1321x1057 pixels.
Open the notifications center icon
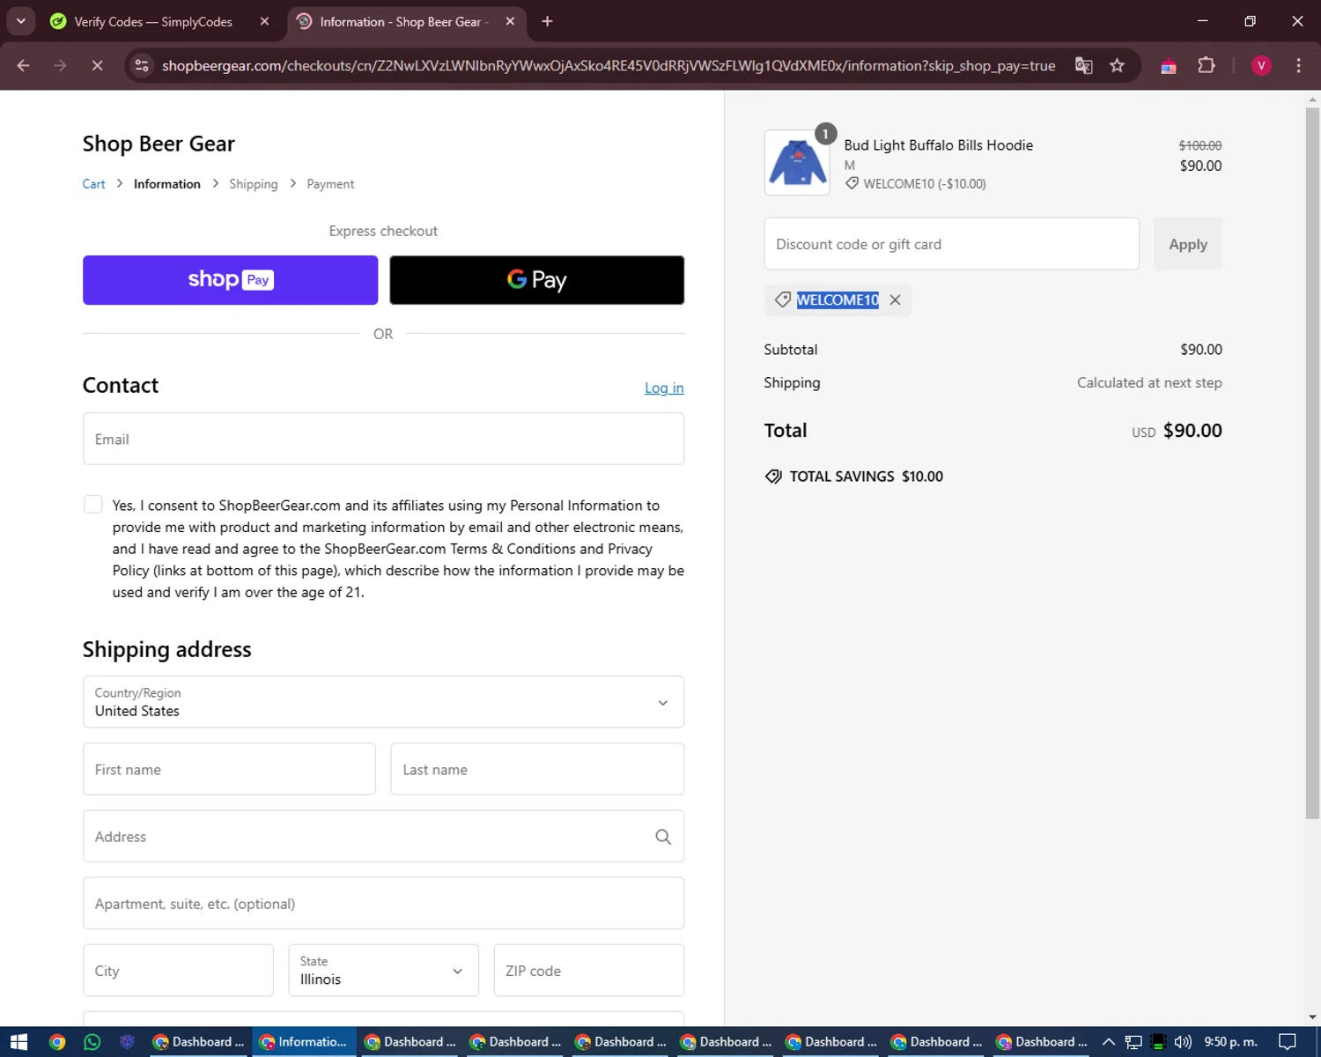[x=1288, y=1042]
